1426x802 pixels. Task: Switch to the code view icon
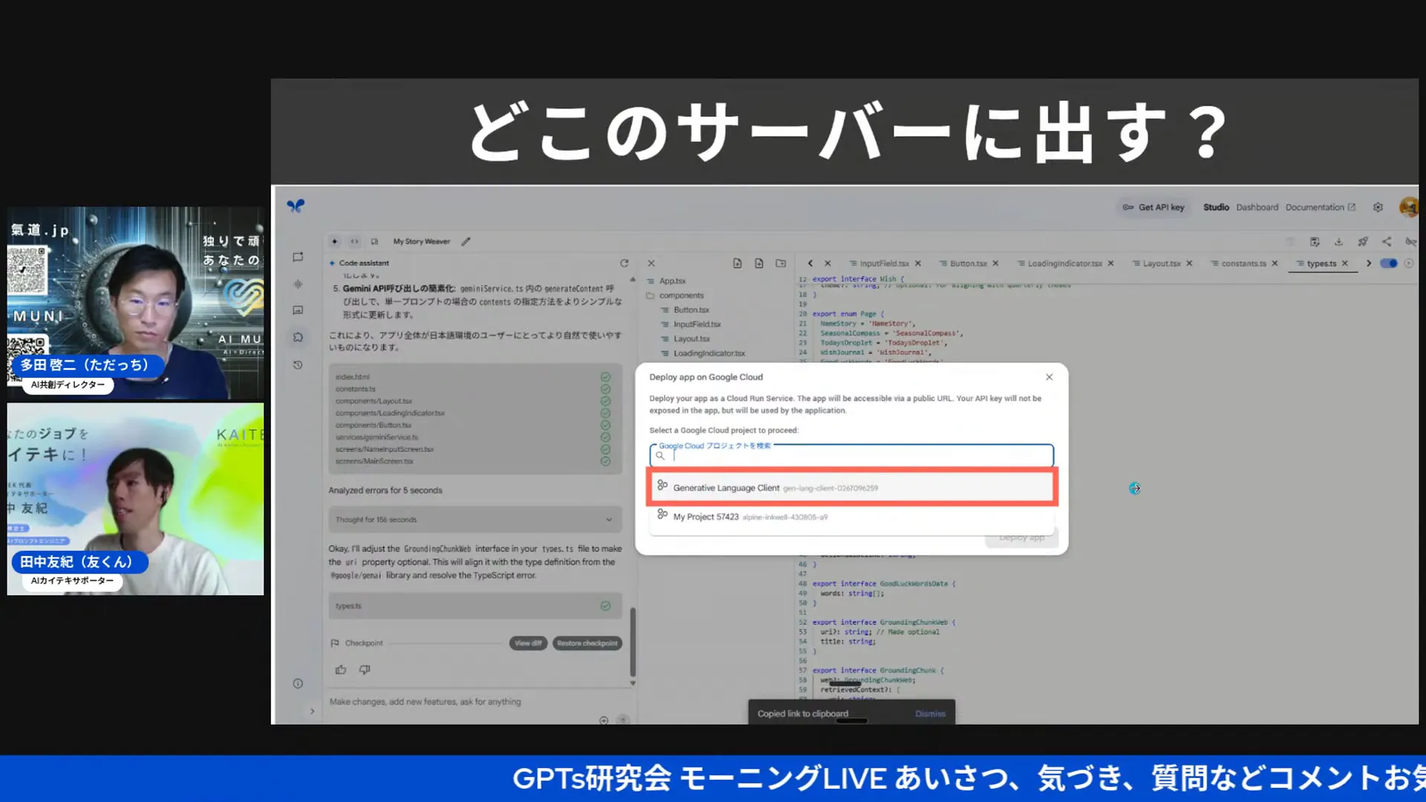pos(354,241)
